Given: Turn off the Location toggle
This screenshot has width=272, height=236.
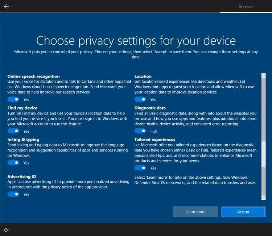Looking at the screenshot, I should point(140,99).
